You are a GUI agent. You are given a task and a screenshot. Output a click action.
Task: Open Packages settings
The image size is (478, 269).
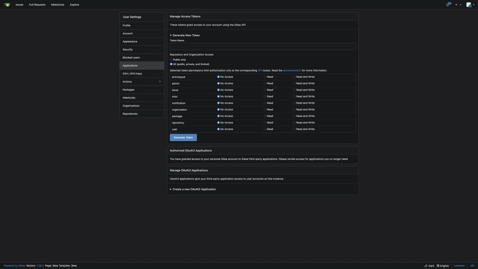pyautogui.click(x=142, y=90)
